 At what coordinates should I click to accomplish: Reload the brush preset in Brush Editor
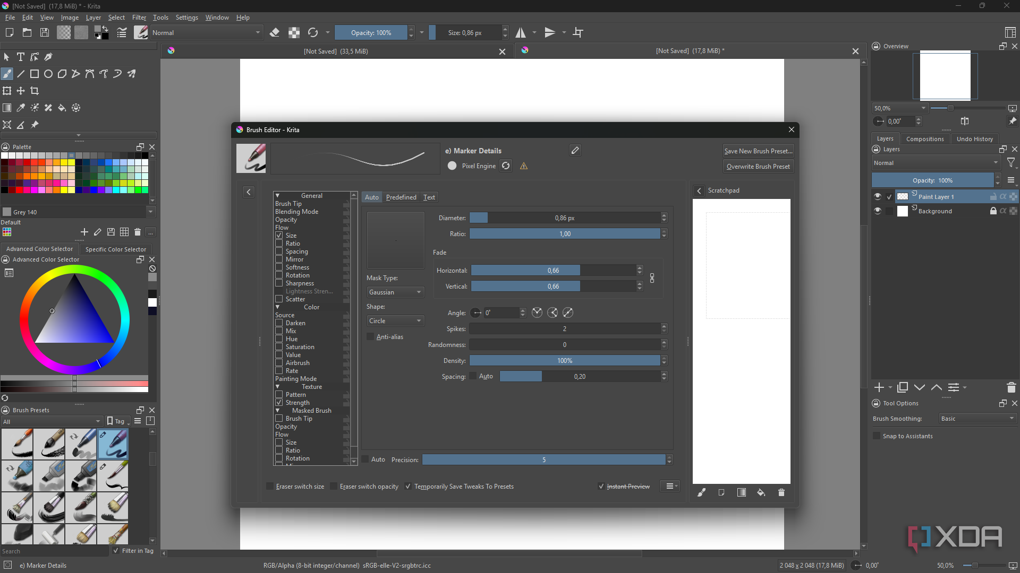506,166
